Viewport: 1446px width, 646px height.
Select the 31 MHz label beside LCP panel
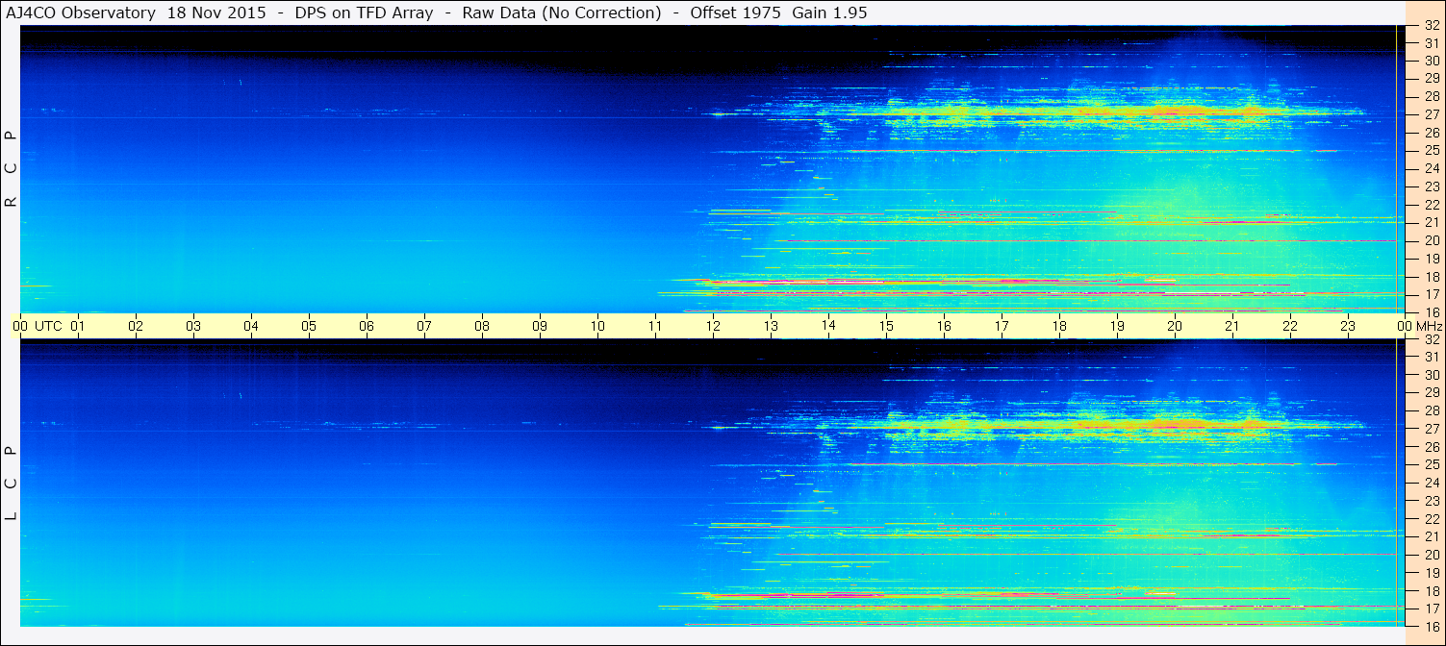pyautogui.click(x=1432, y=357)
